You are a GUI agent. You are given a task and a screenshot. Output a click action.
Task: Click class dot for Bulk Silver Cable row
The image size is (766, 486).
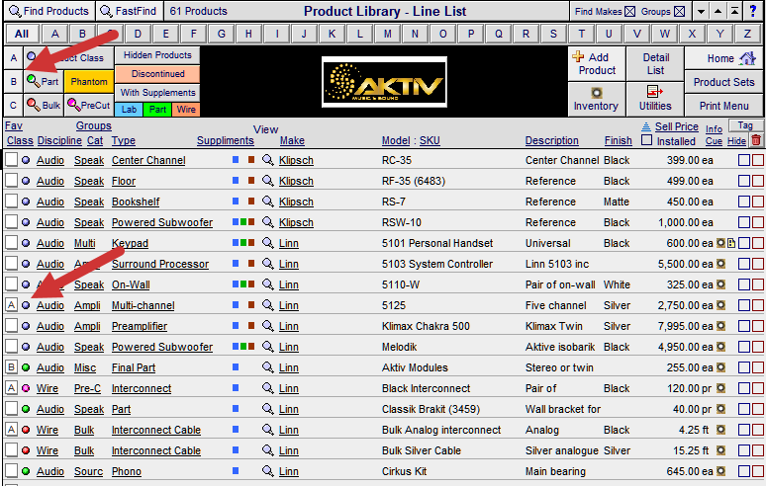26,450
